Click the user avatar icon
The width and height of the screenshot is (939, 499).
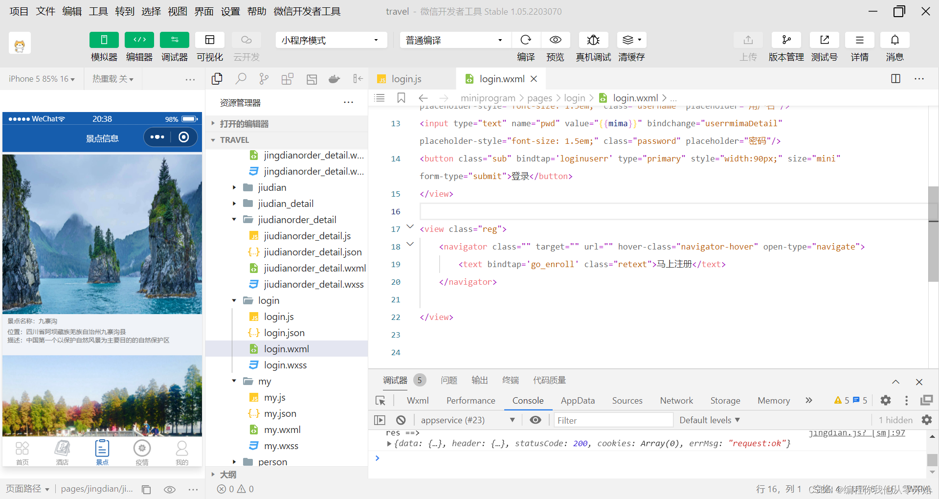coord(20,44)
